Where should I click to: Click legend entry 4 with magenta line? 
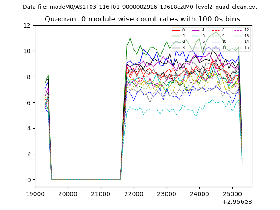(x=199, y=30)
